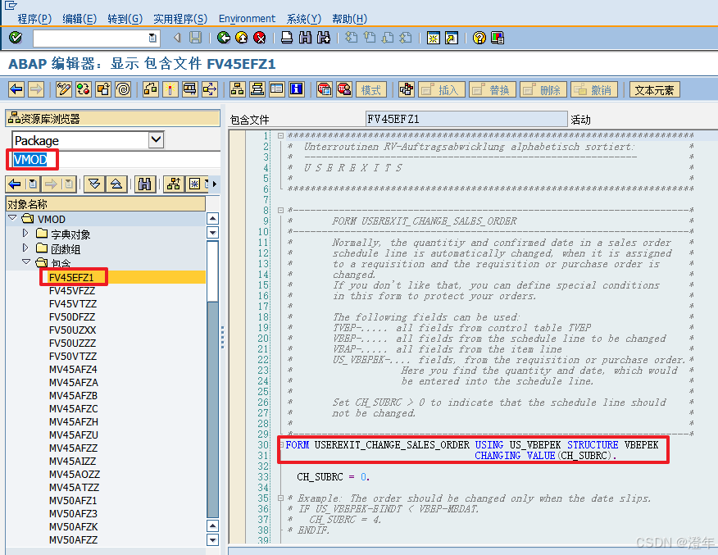Collapse comment block at line 35

click(280, 498)
